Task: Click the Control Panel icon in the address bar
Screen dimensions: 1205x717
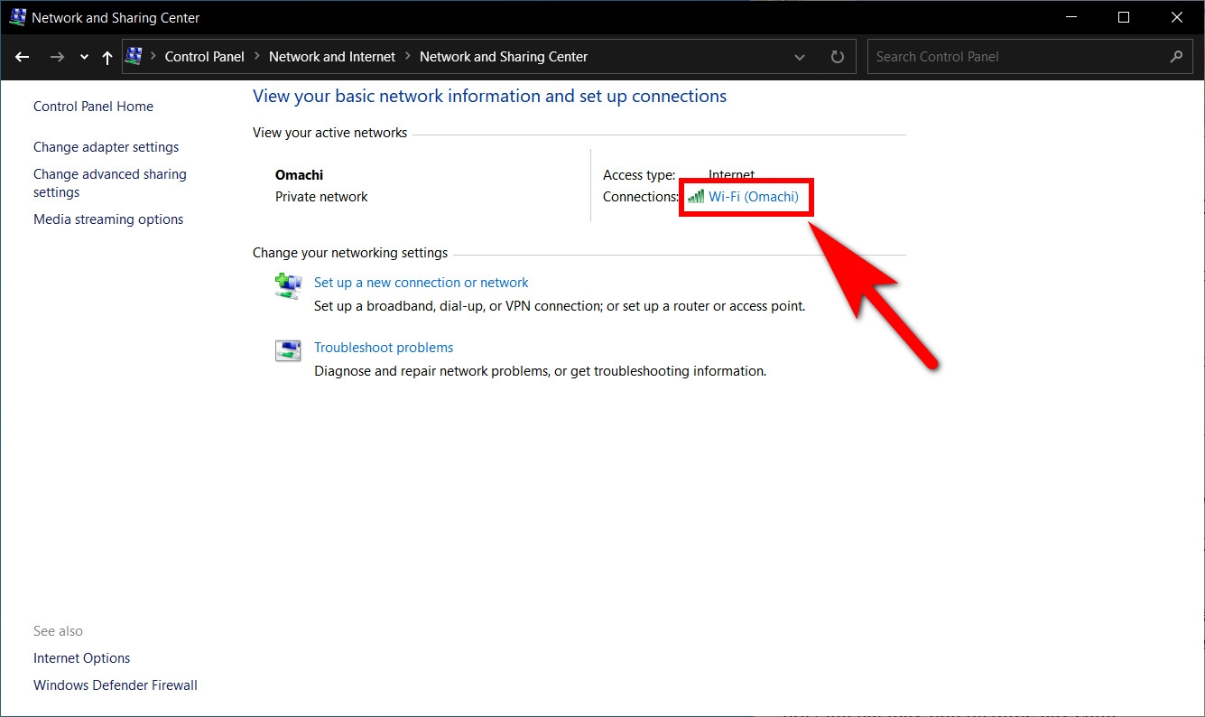Action: click(134, 56)
